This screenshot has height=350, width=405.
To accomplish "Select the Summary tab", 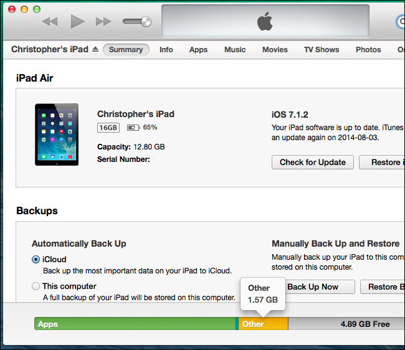I will pos(126,50).
